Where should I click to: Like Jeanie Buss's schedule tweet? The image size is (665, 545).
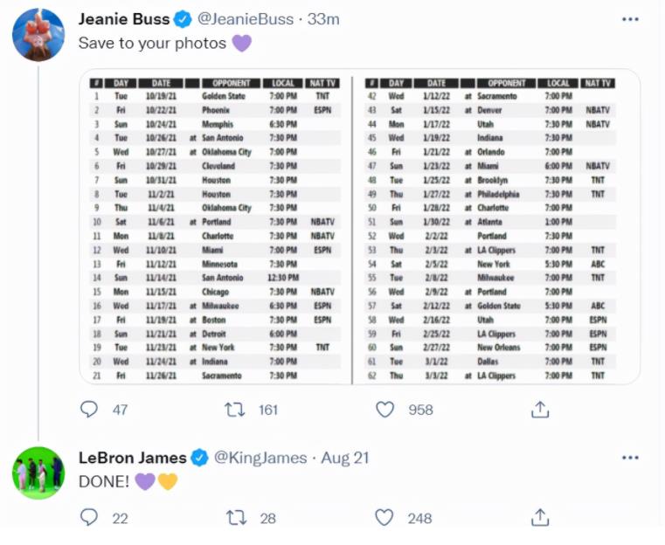[x=384, y=409]
